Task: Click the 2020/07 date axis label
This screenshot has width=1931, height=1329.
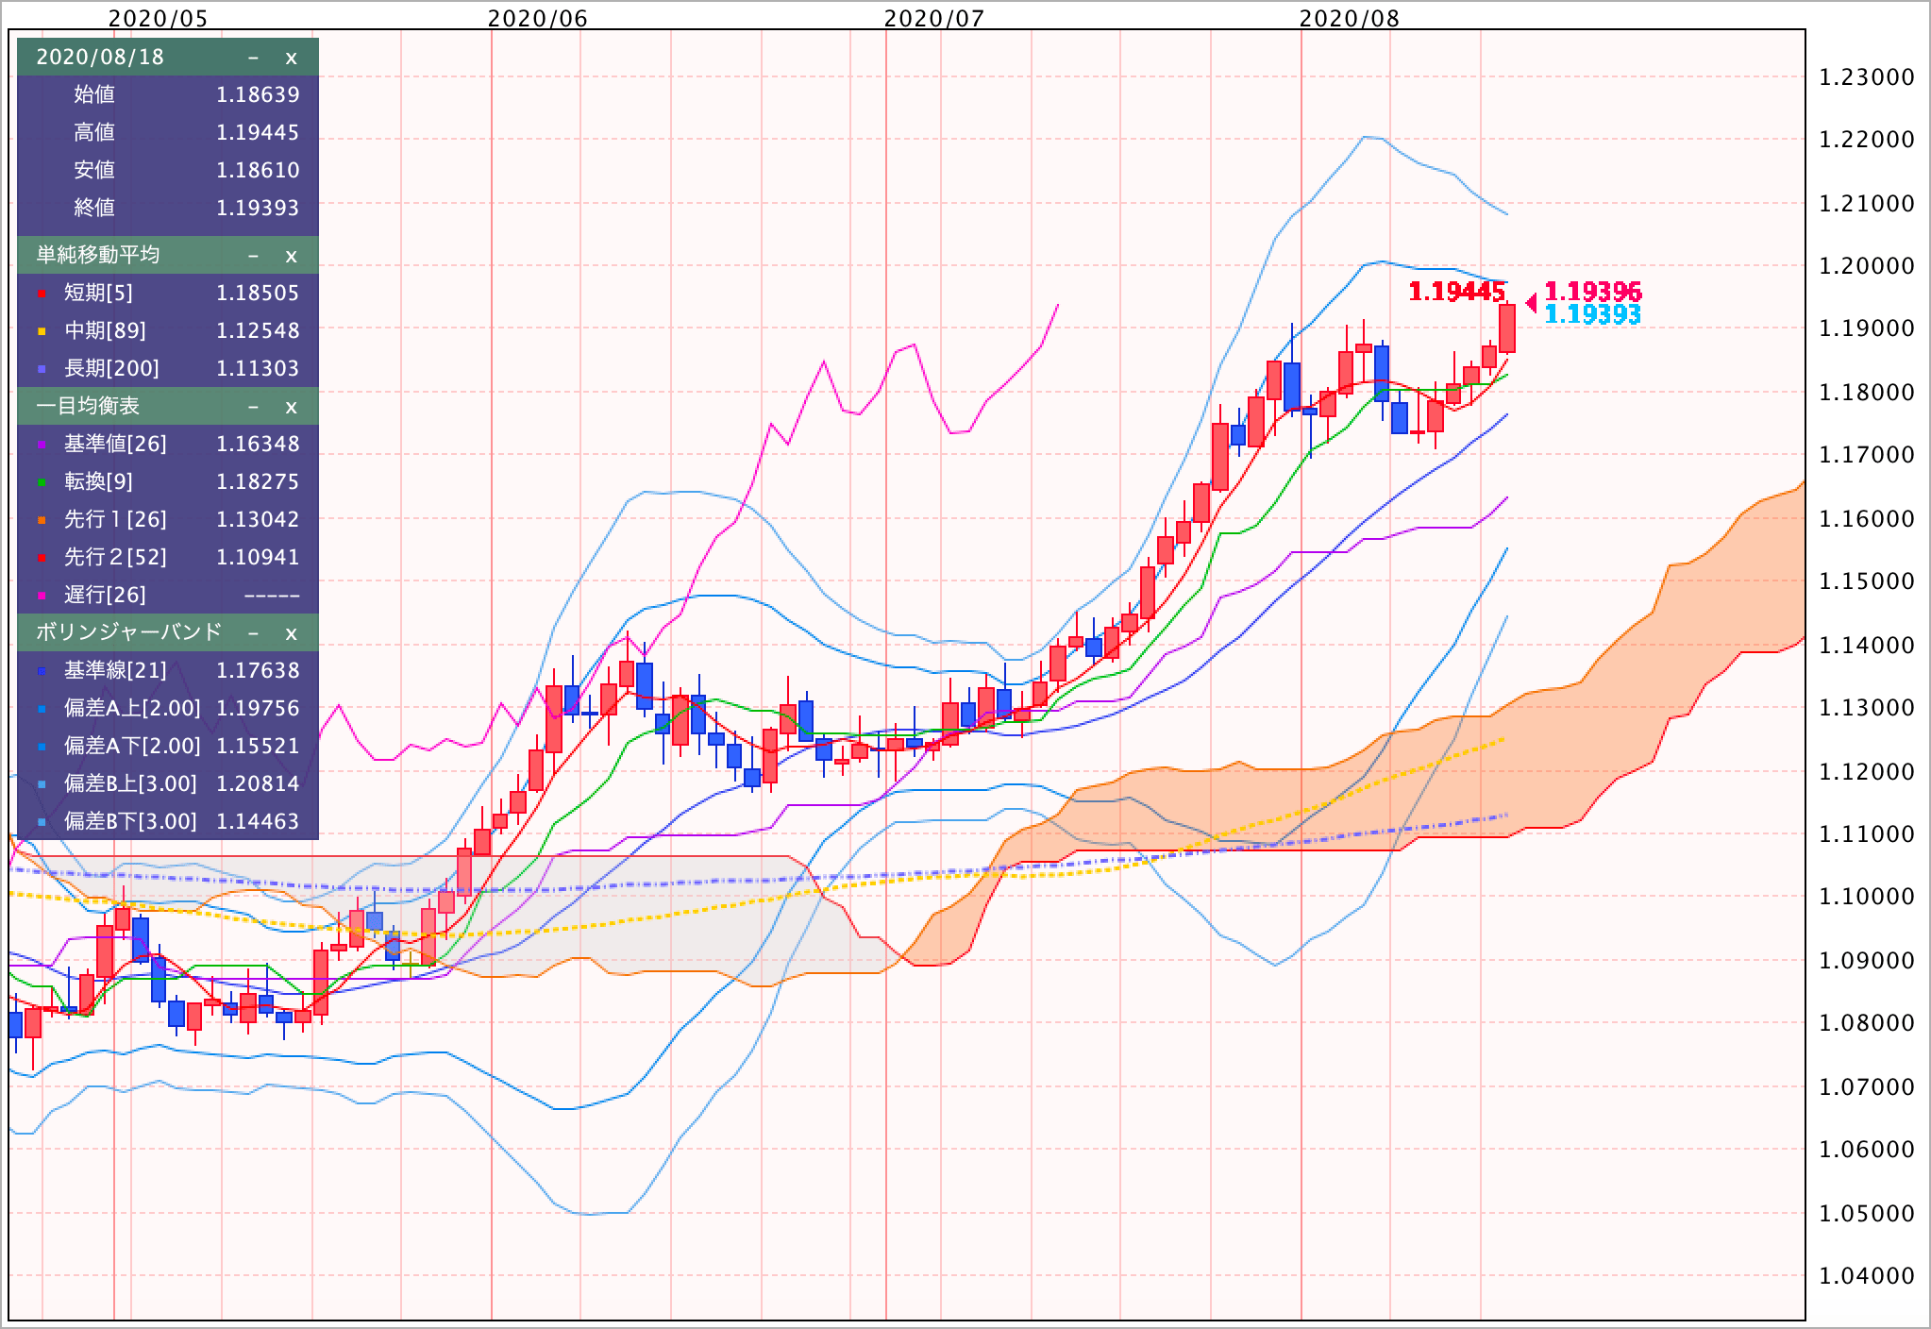Action: 934,18
